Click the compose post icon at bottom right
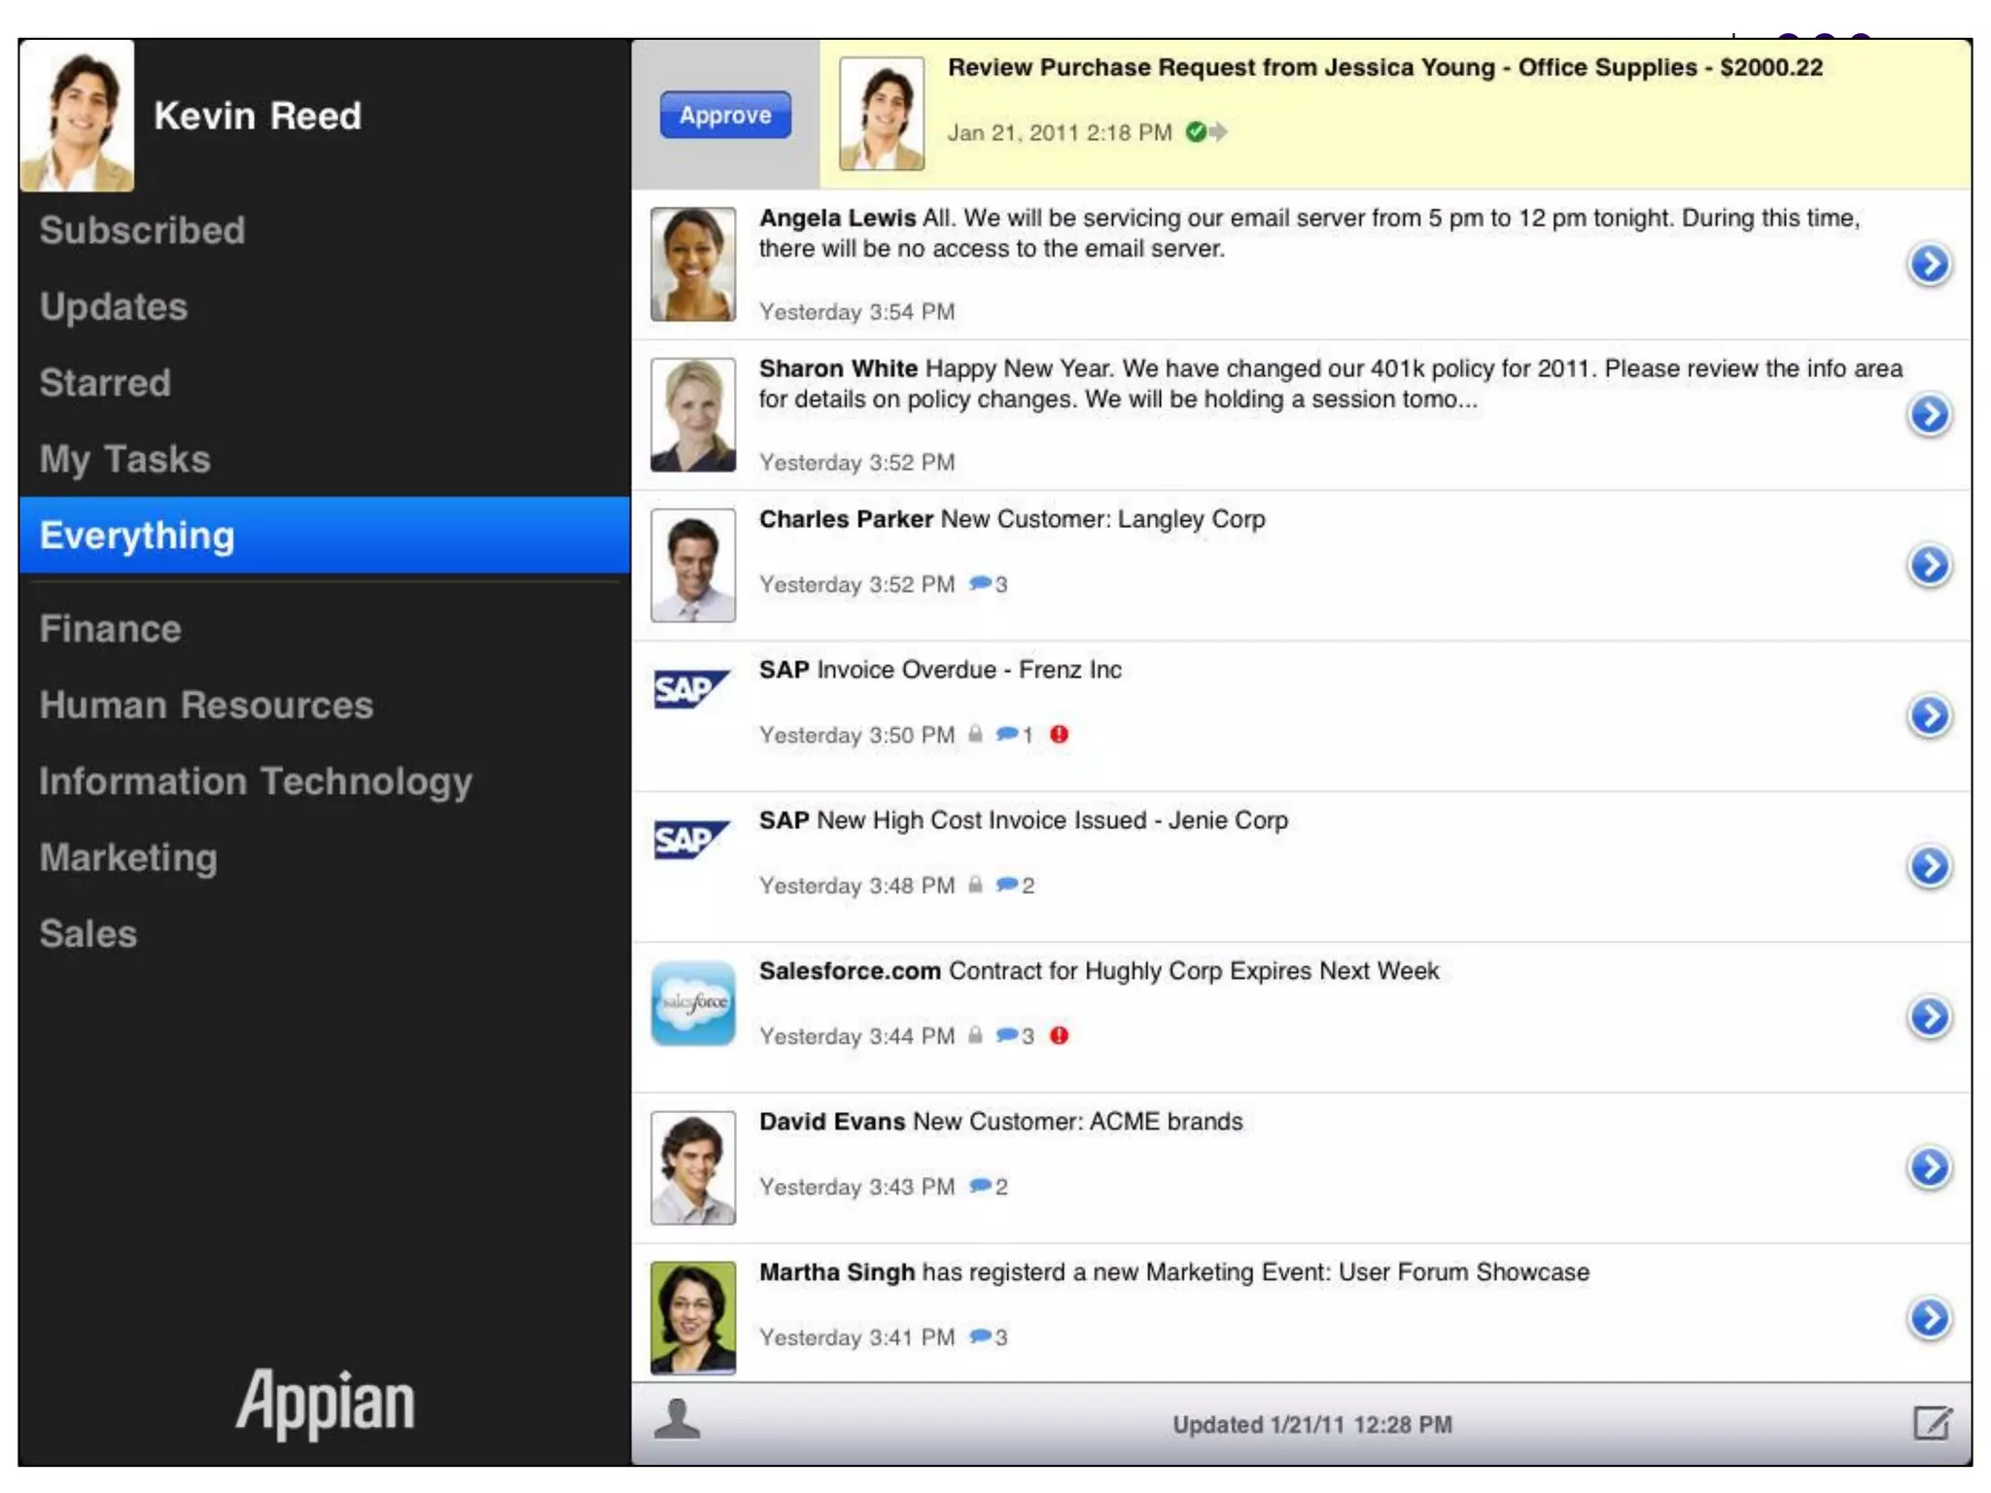Image resolution: width=1991 pixels, height=1493 pixels. click(1931, 1423)
